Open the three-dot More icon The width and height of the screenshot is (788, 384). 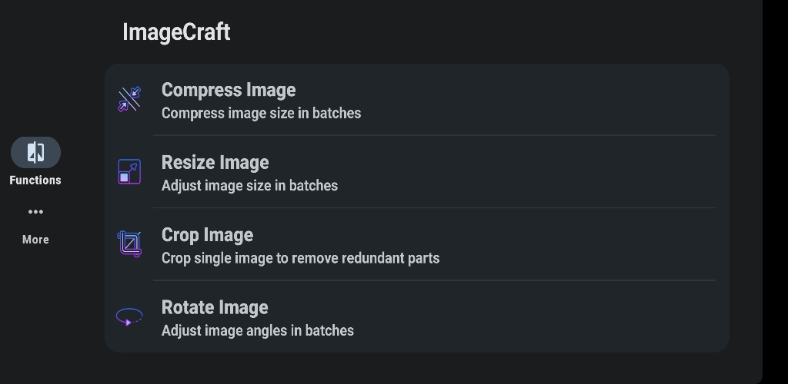coord(35,211)
